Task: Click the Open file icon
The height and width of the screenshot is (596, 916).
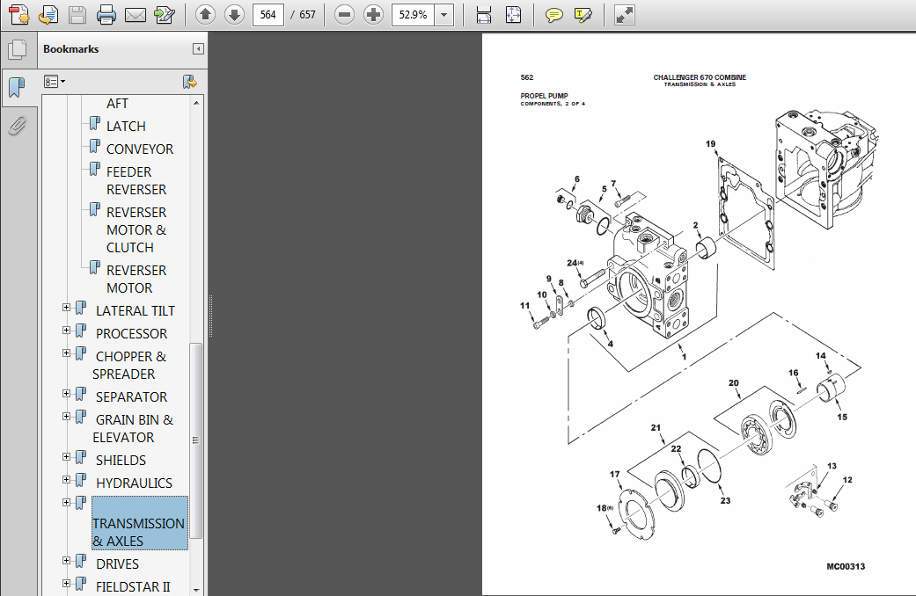Action: pyautogui.click(x=48, y=15)
